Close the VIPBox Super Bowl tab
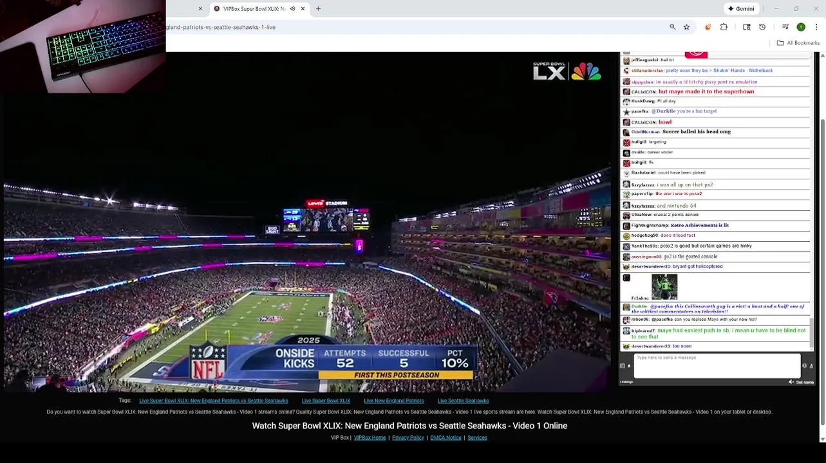This screenshot has width=826, height=463. click(303, 9)
